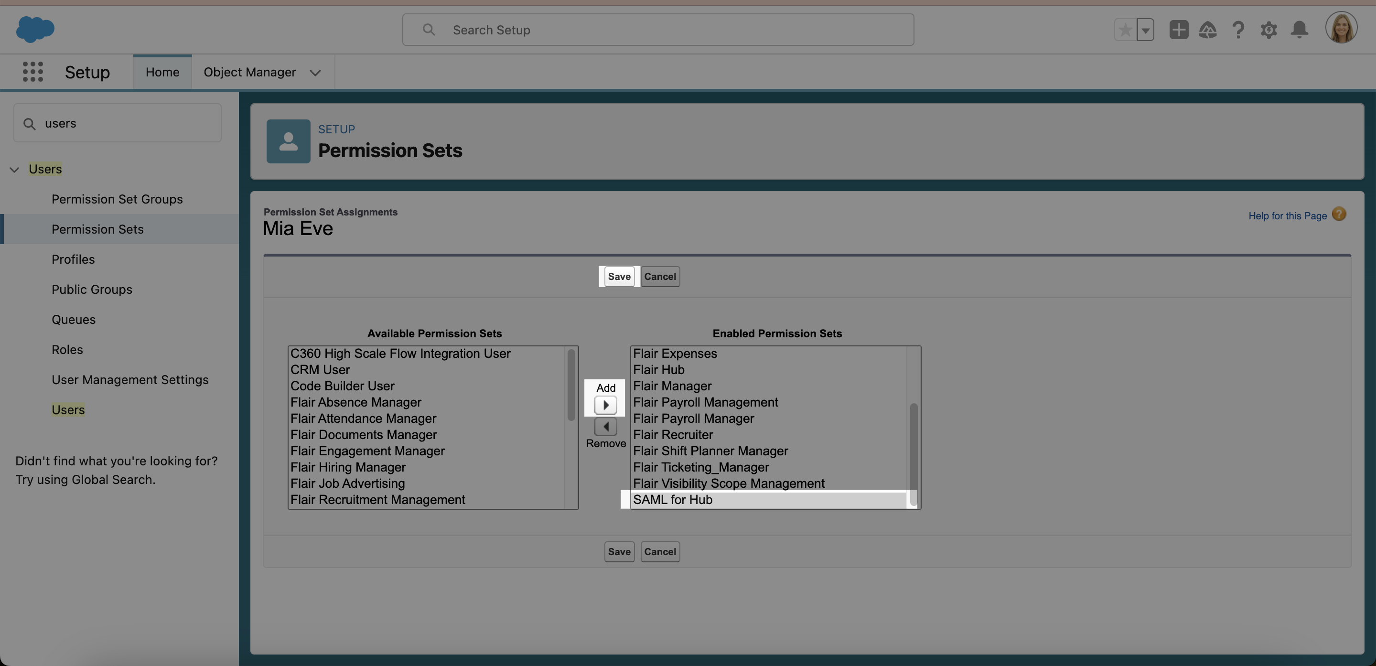Click the Add arrow button
Image resolution: width=1376 pixels, height=666 pixels.
[605, 405]
